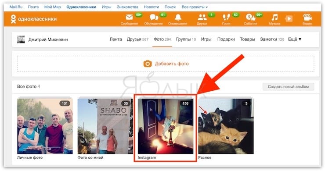
Task: Click the Почта link in top bar
Action: pyautogui.click(x=33, y=7)
